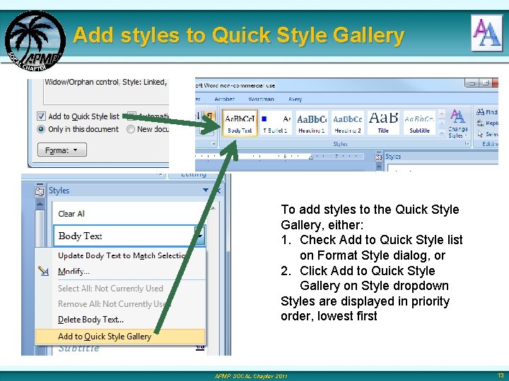Screen dimensions: 509x381
Task: Choose Add to Quick Style Gallery
Action: click(120, 337)
